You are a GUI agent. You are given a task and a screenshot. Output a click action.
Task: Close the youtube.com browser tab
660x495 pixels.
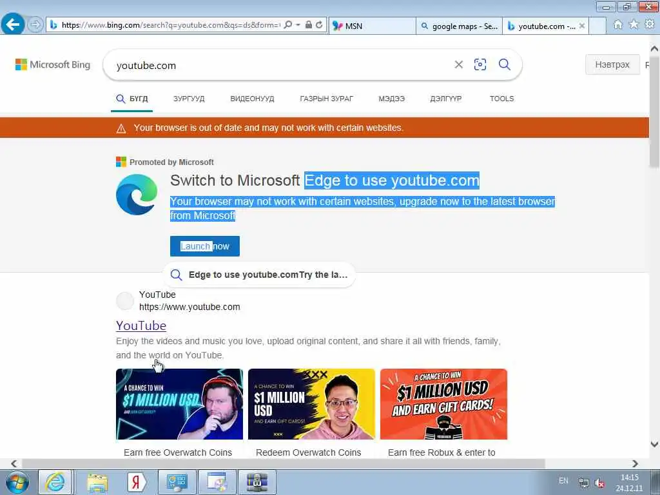click(x=582, y=26)
